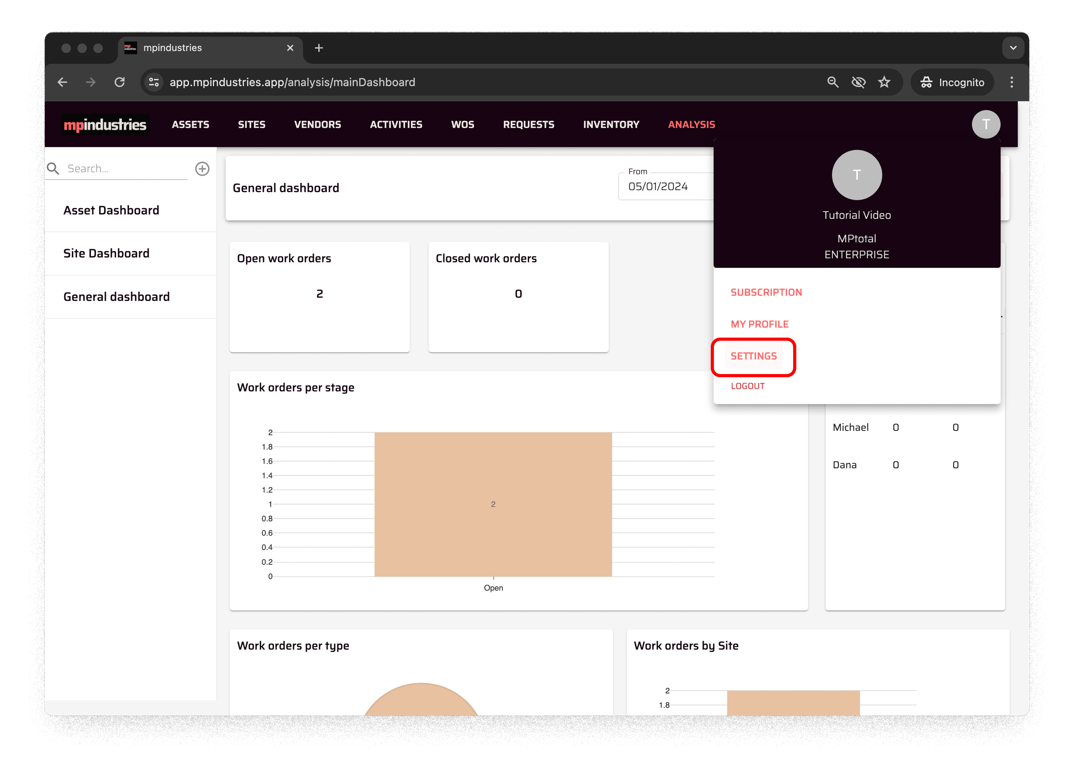Select Asset Dashboard in sidebar
Screen dimensions: 1074x774
(x=111, y=210)
